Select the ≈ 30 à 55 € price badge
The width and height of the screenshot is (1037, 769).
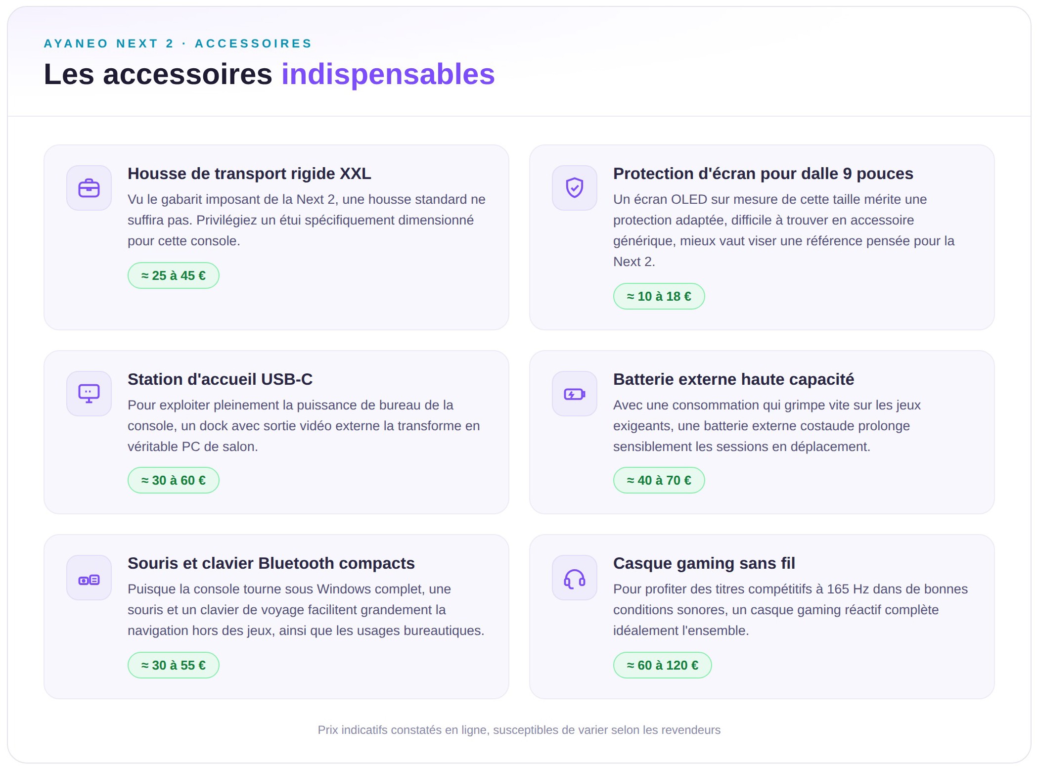coord(174,665)
